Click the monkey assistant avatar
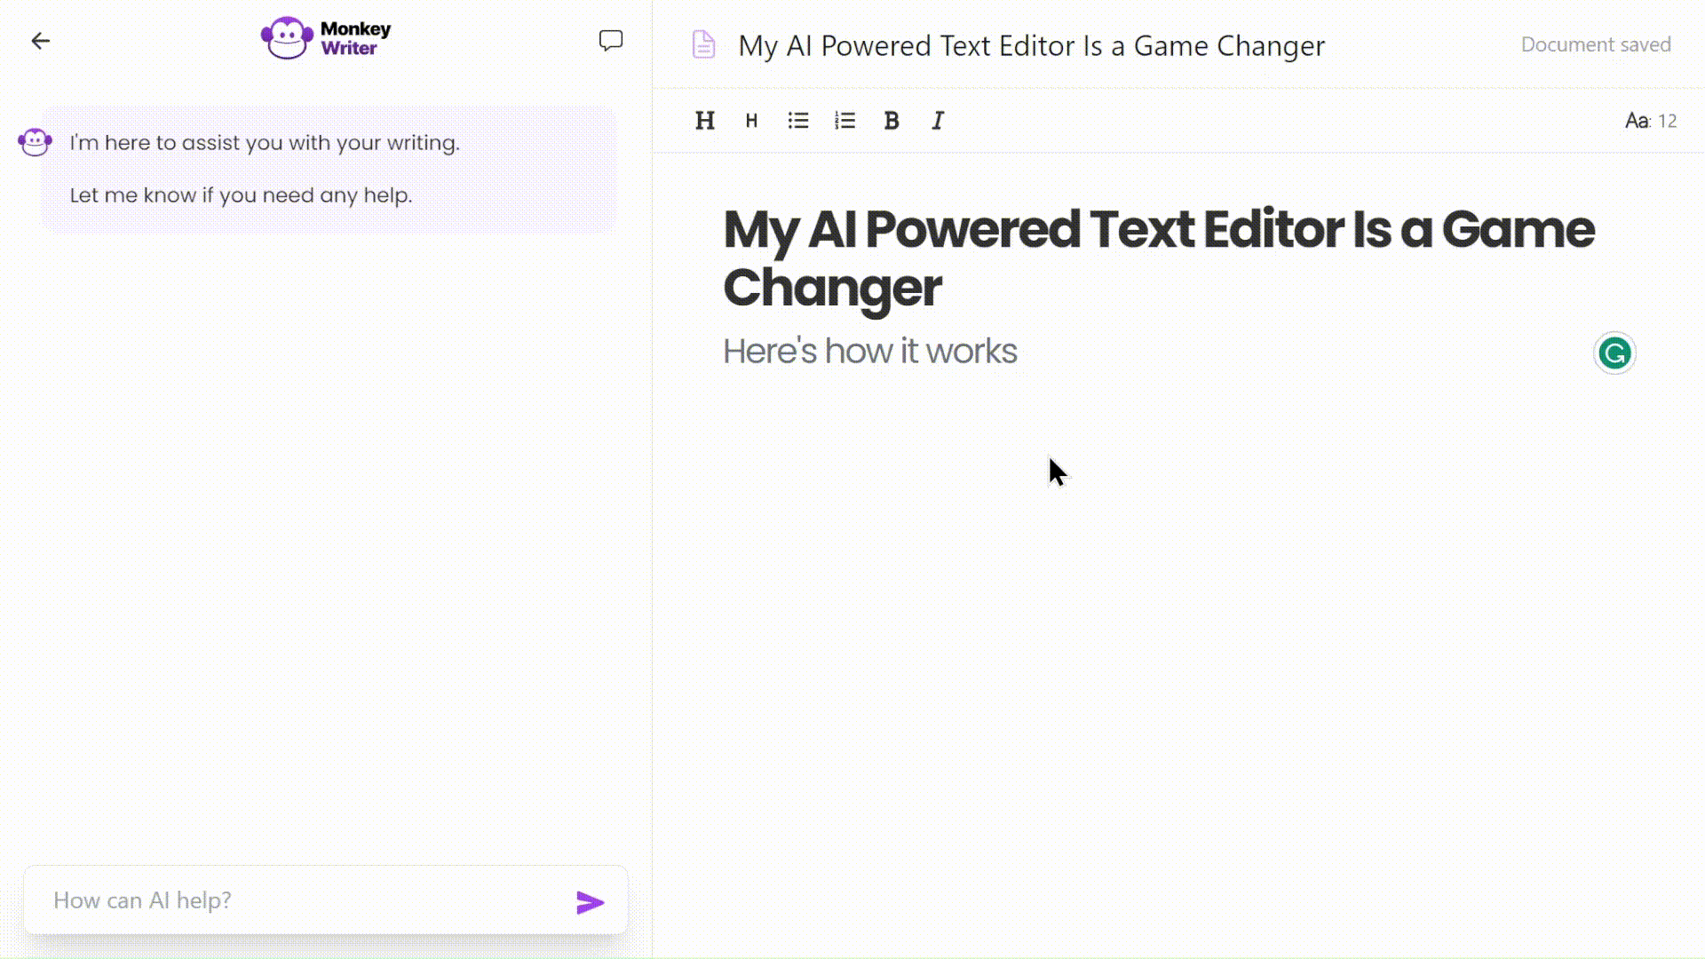 coord(35,142)
